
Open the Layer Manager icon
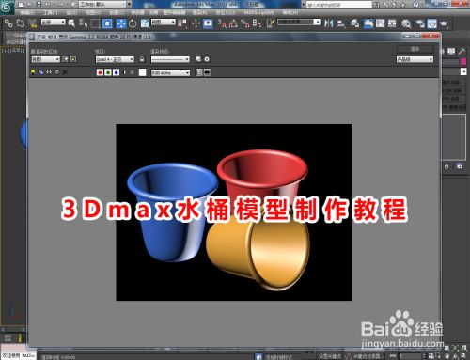pyautogui.click(x=354, y=23)
